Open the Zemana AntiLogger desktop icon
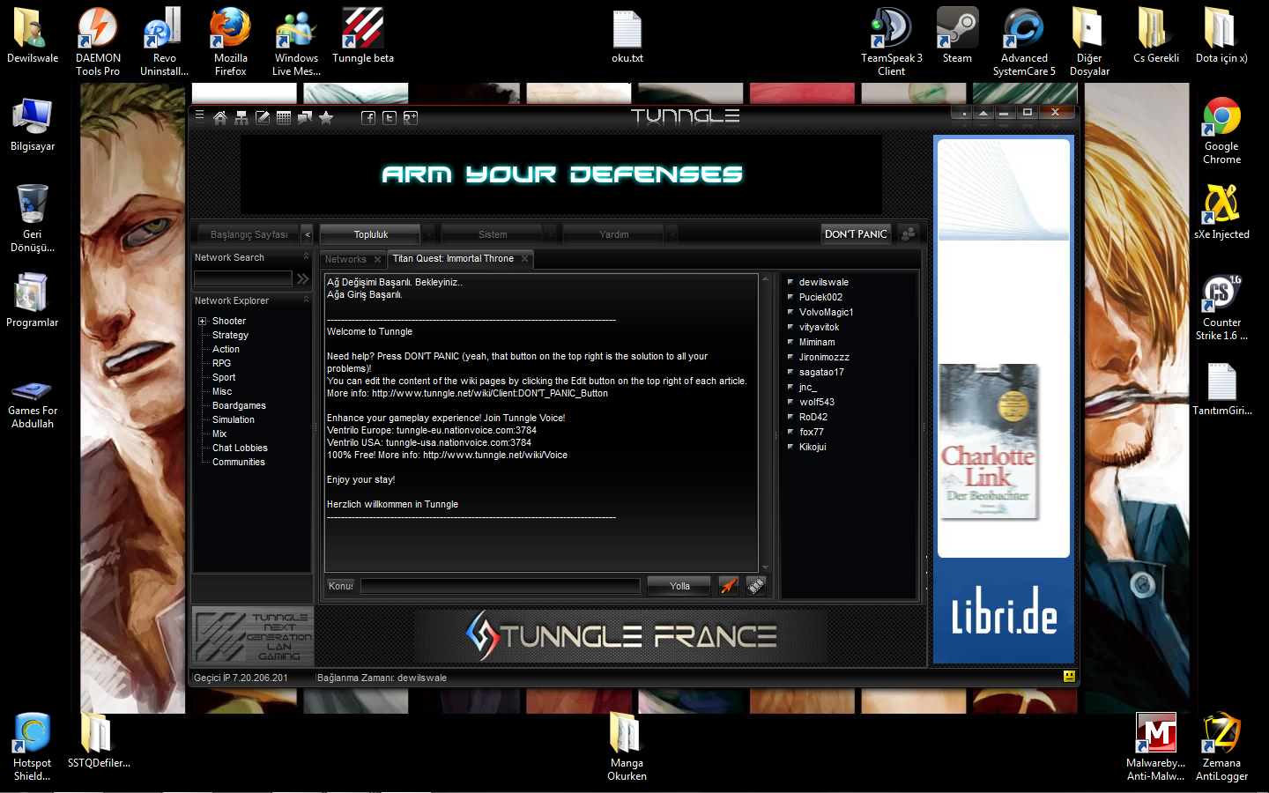This screenshot has width=1269, height=793. [x=1221, y=747]
